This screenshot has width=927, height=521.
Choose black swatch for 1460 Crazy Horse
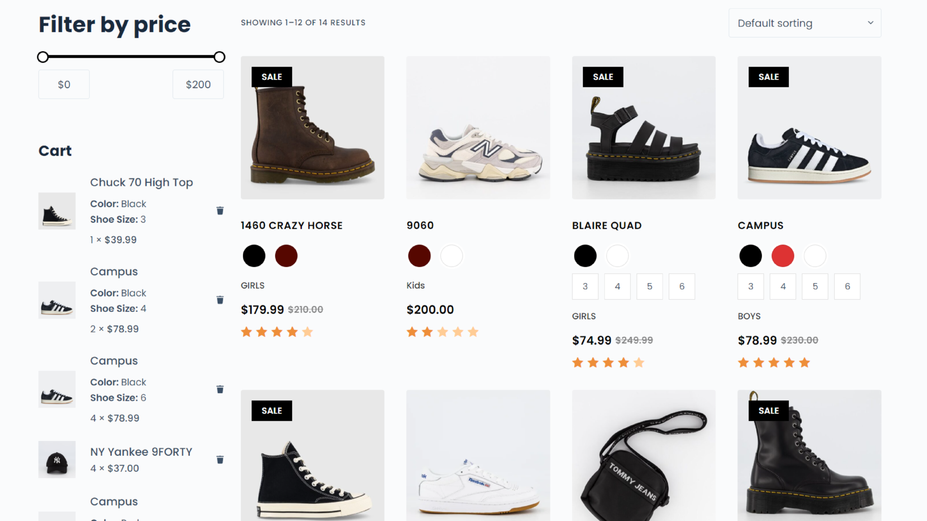(x=254, y=256)
